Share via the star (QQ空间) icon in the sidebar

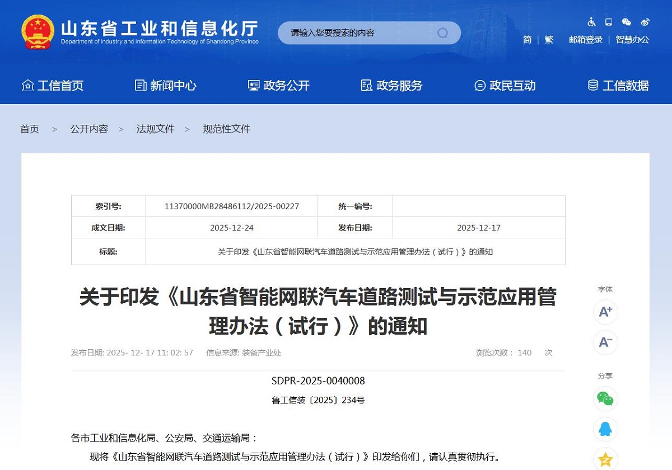click(x=605, y=459)
